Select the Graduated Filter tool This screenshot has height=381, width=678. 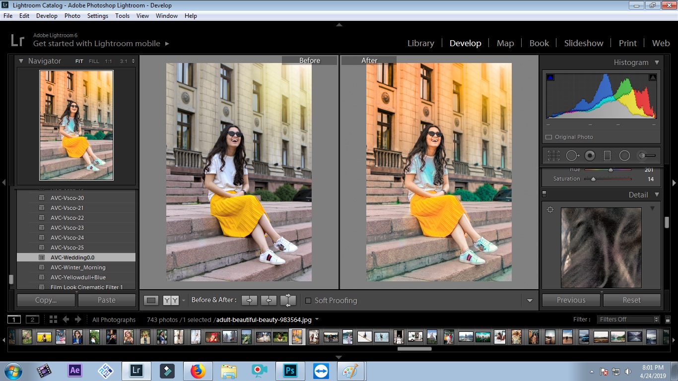click(x=607, y=156)
